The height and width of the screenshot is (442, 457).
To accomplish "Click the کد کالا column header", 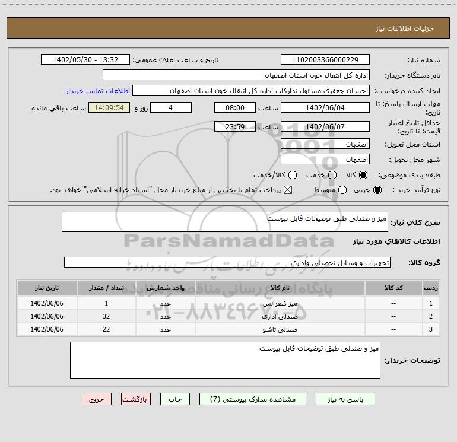I will [393, 288].
